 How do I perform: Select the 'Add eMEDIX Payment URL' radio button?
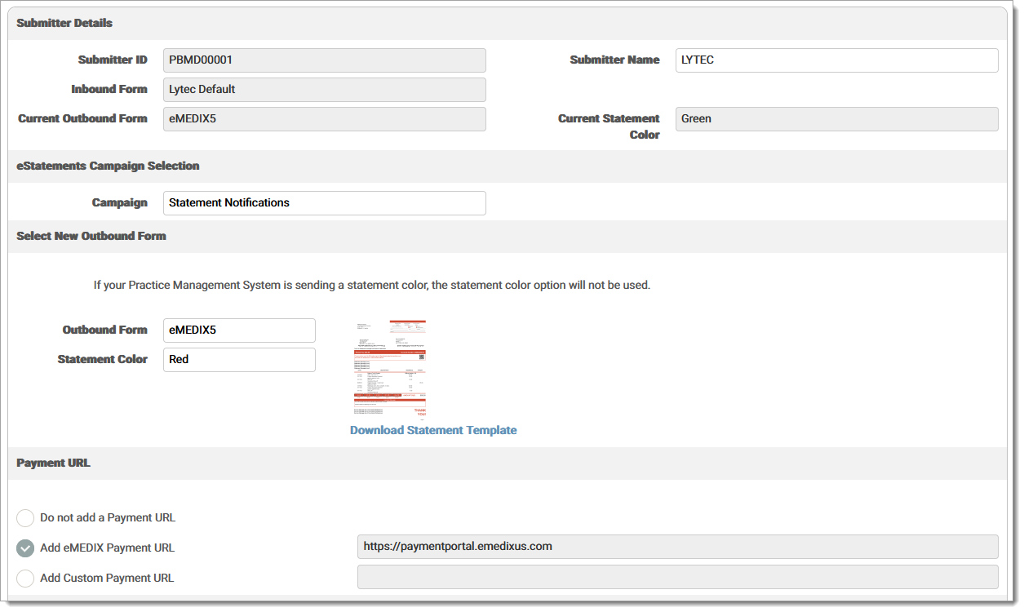point(25,548)
